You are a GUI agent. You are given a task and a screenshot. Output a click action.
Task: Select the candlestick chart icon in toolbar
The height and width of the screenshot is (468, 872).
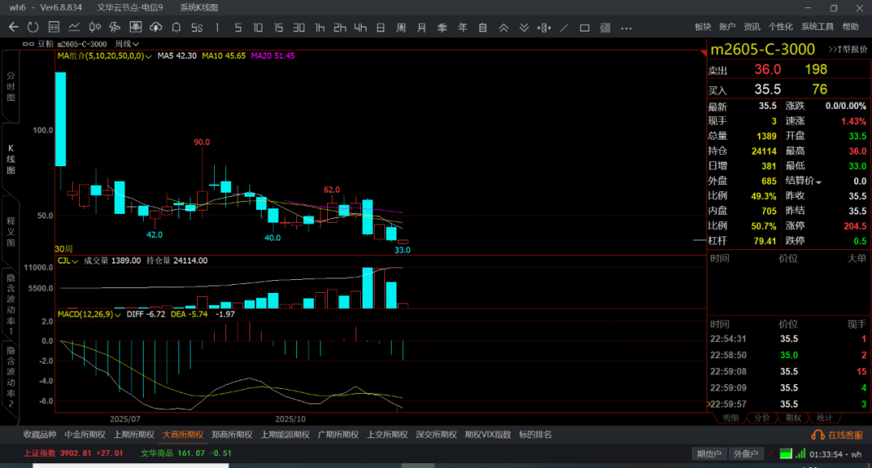click(x=95, y=27)
